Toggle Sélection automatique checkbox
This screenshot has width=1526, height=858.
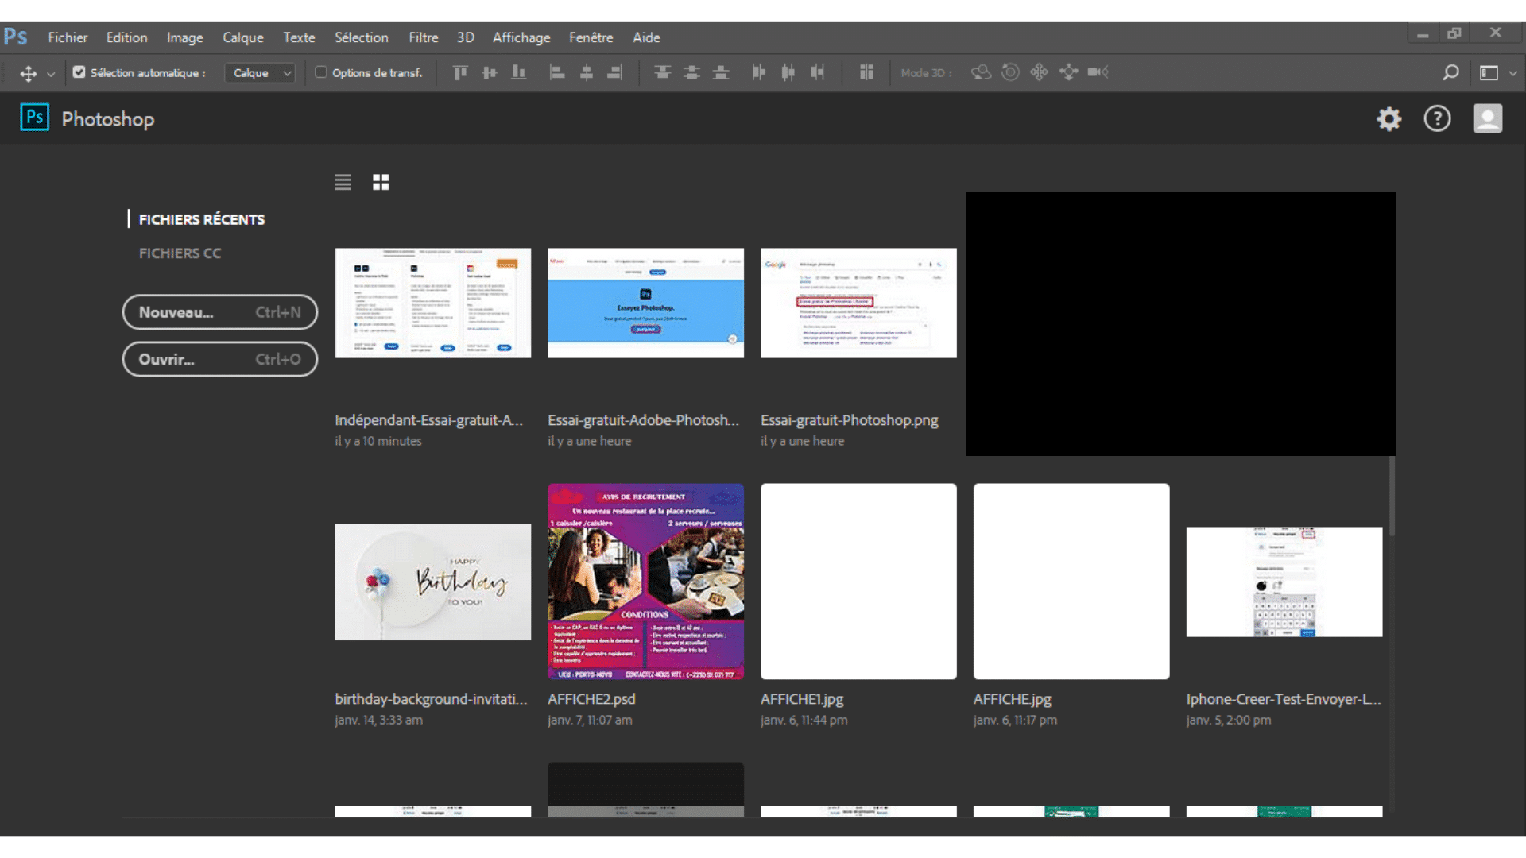click(79, 72)
